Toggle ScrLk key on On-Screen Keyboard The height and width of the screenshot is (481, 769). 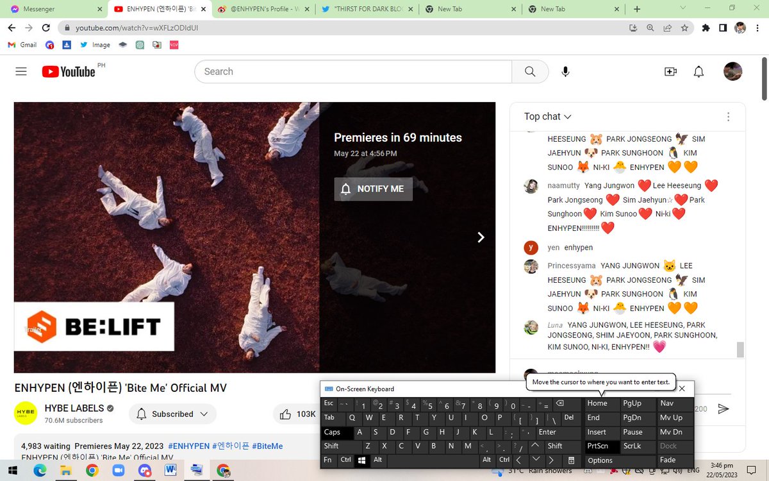pos(638,446)
